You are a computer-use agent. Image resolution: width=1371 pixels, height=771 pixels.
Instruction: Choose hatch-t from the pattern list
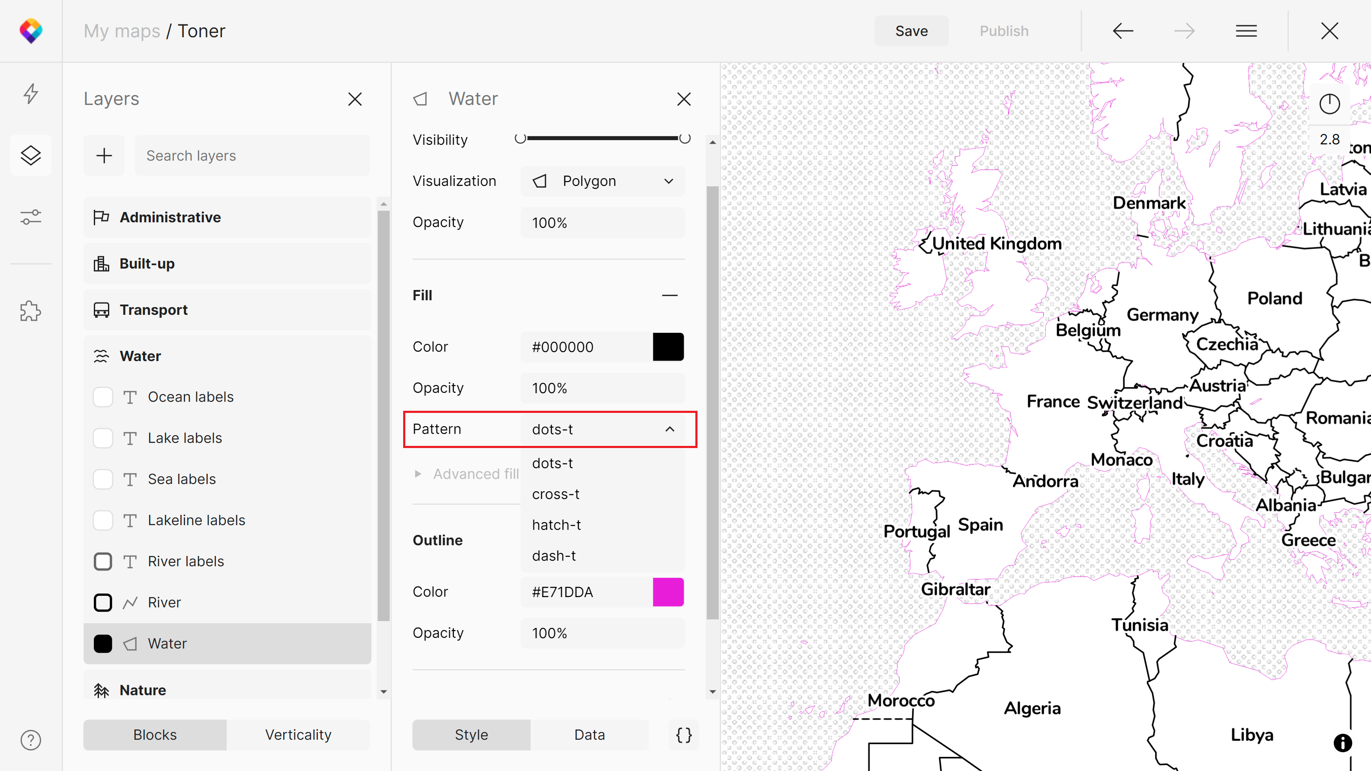coord(557,525)
